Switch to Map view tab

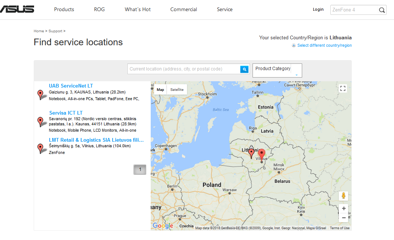click(160, 90)
